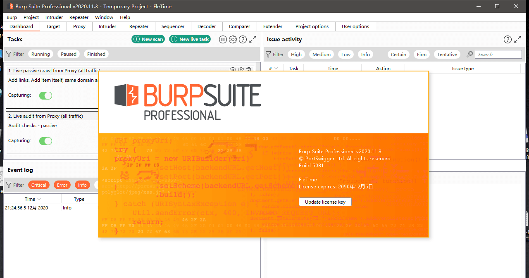Open the Window menu

[x=104, y=17]
